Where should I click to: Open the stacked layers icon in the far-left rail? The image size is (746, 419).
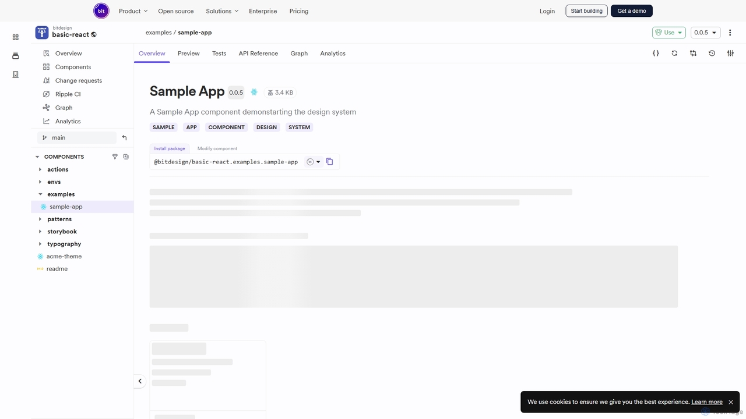[16, 56]
